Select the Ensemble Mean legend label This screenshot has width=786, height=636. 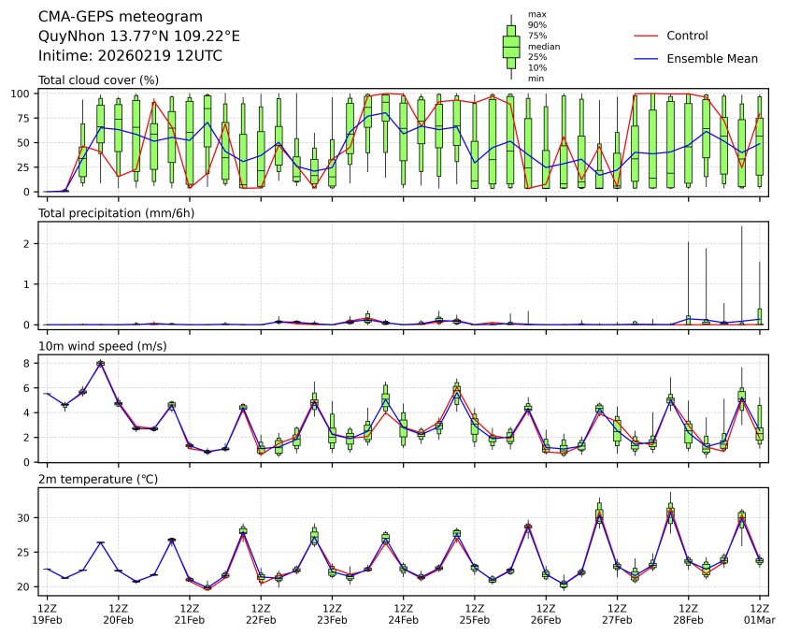coord(711,58)
